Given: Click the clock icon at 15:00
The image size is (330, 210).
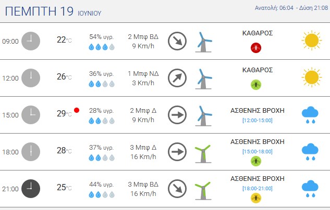Looking at the screenshot, I should pyautogui.click(x=31, y=115).
